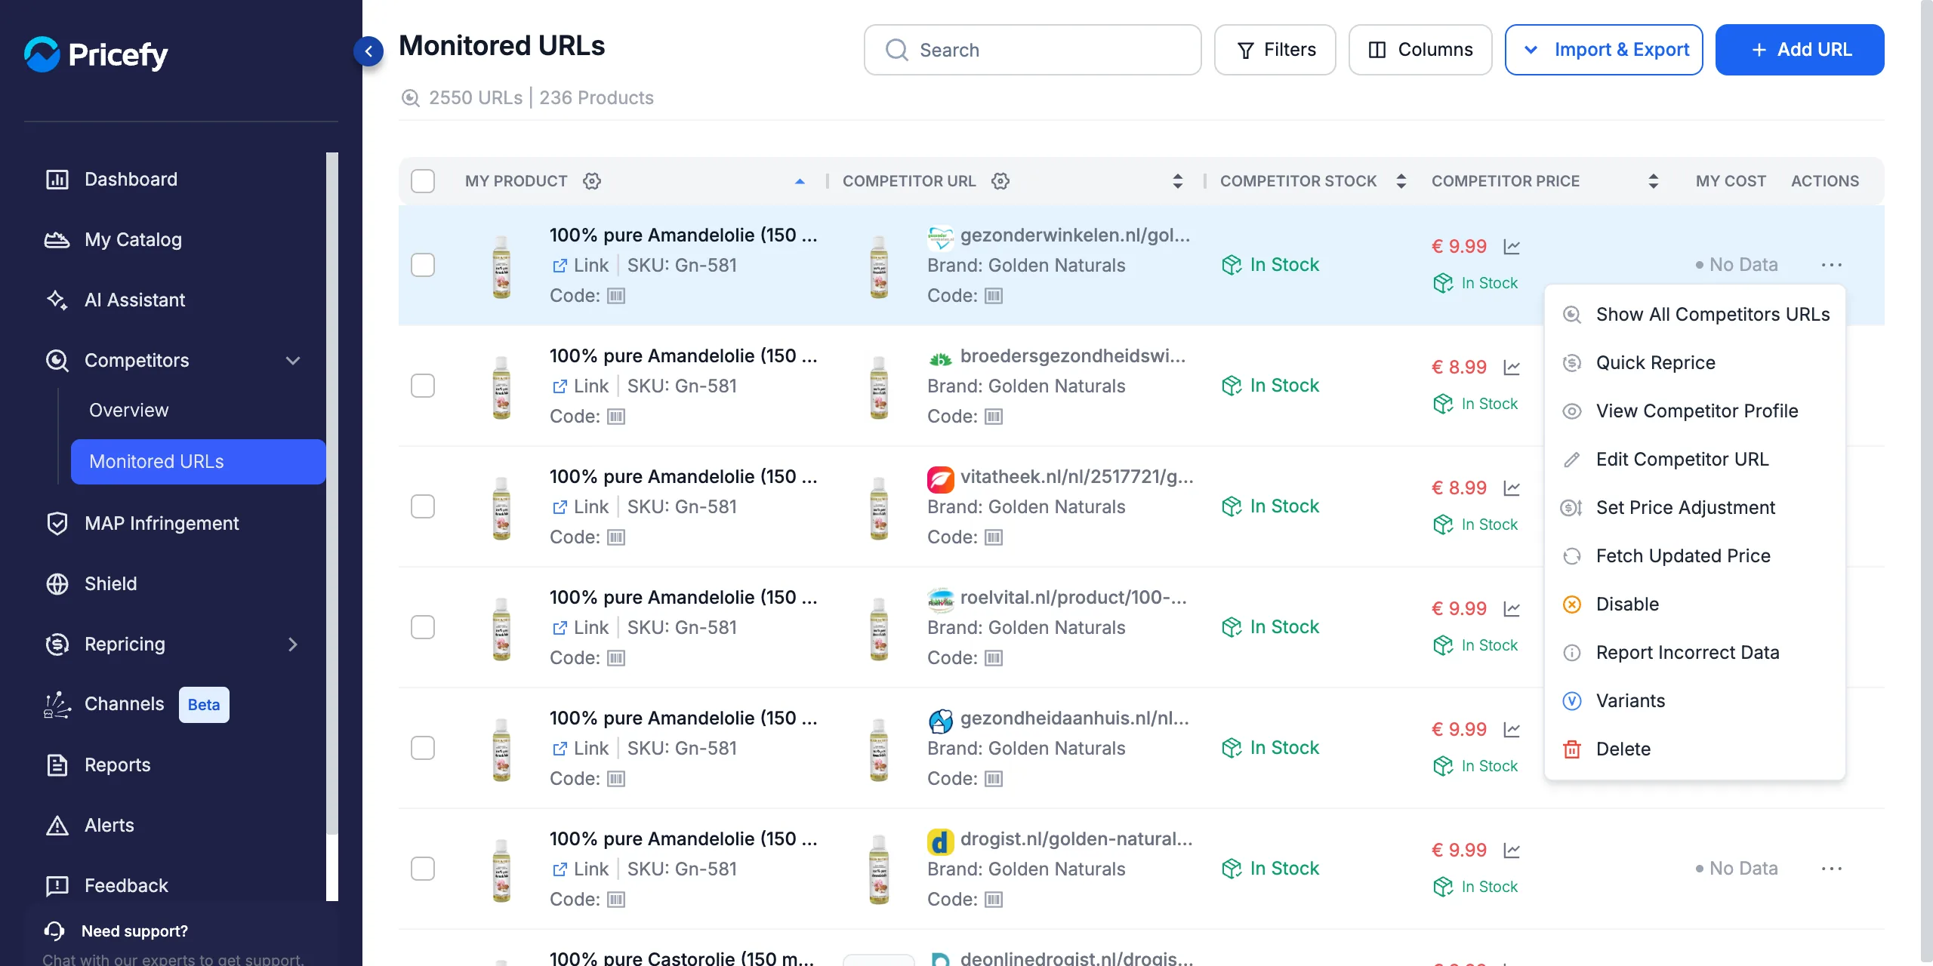Select Show All Competitors URLs menu item
The height and width of the screenshot is (966, 1933).
coord(1695,315)
